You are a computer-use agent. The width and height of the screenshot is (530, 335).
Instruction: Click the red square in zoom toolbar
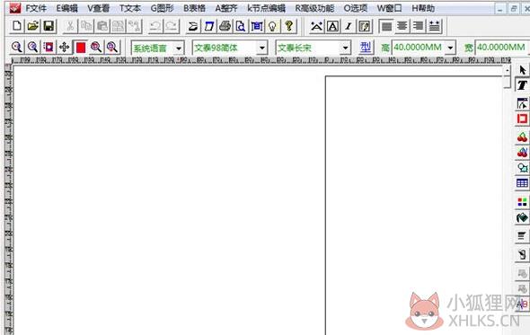[81, 48]
